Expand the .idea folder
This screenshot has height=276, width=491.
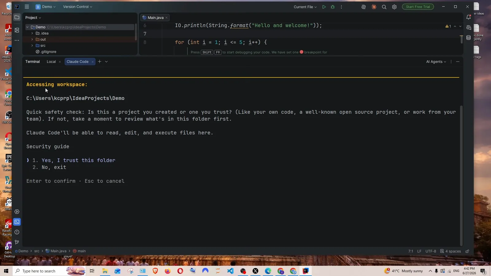(x=32, y=33)
